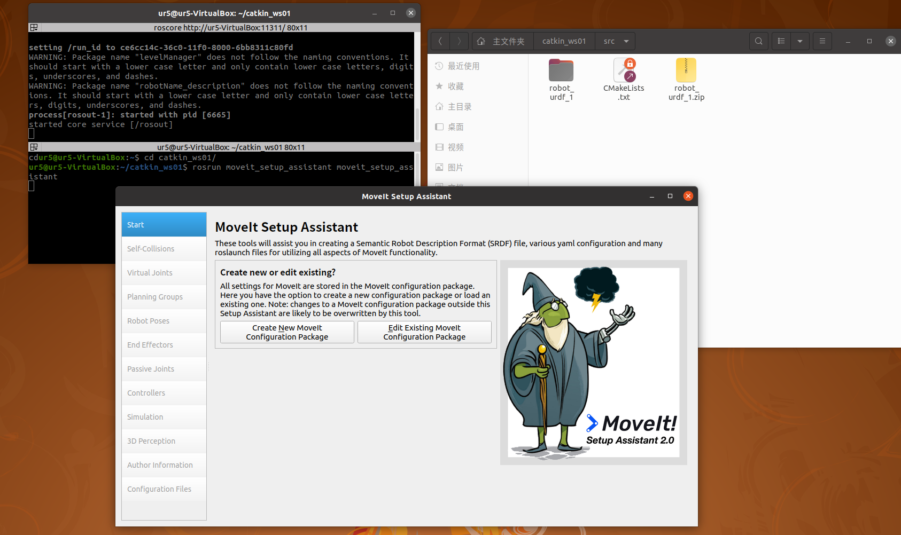This screenshot has width=901, height=535.
Task: Select the Controllers step
Action: click(164, 393)
